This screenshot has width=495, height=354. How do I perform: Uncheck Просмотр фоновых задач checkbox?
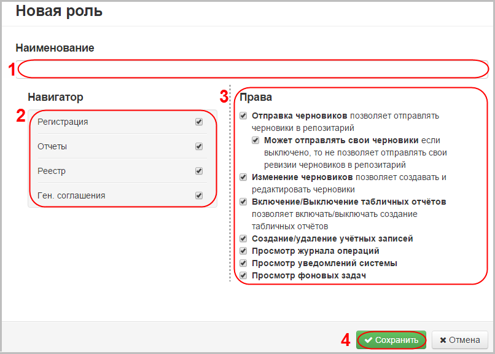click(x=244, y=275)
